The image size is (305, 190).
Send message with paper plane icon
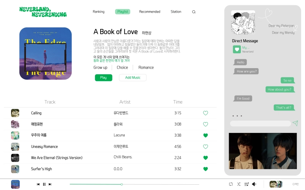pyautogui.click(x=295, y=123)
